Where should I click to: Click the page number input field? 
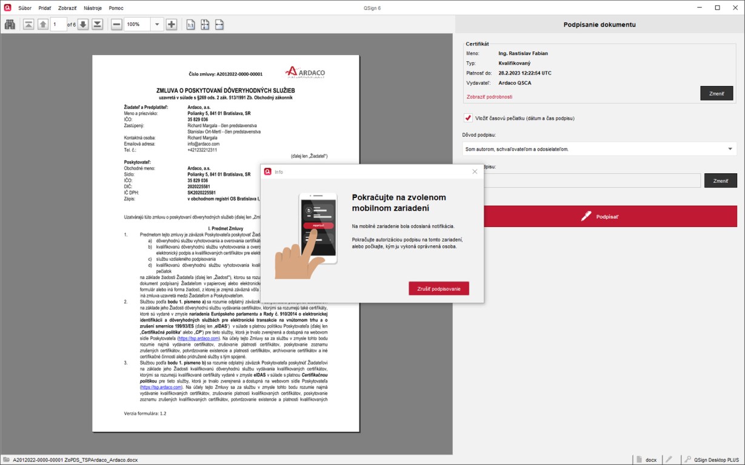coord(58,24)
